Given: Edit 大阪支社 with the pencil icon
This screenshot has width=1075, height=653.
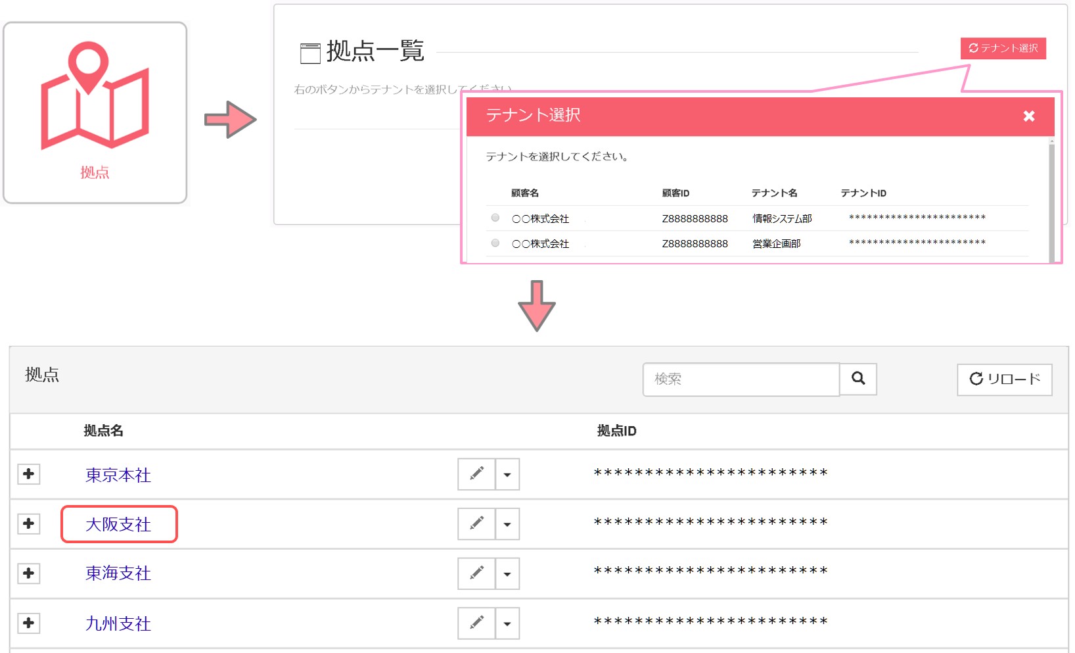Looking at the screenshot, I should pyautogui.click(x=476, y=524).
